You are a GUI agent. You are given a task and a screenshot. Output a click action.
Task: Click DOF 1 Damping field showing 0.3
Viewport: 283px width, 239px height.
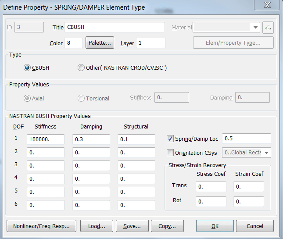91,139
